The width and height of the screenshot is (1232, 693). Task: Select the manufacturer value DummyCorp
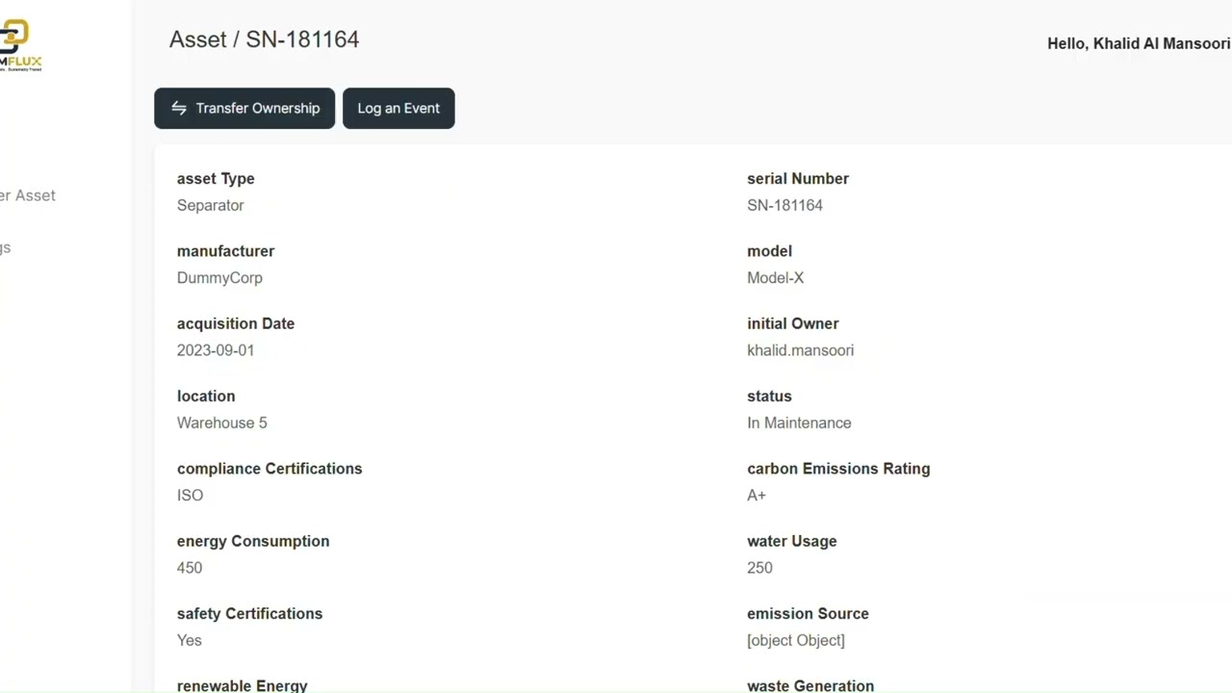coord(219,278)
